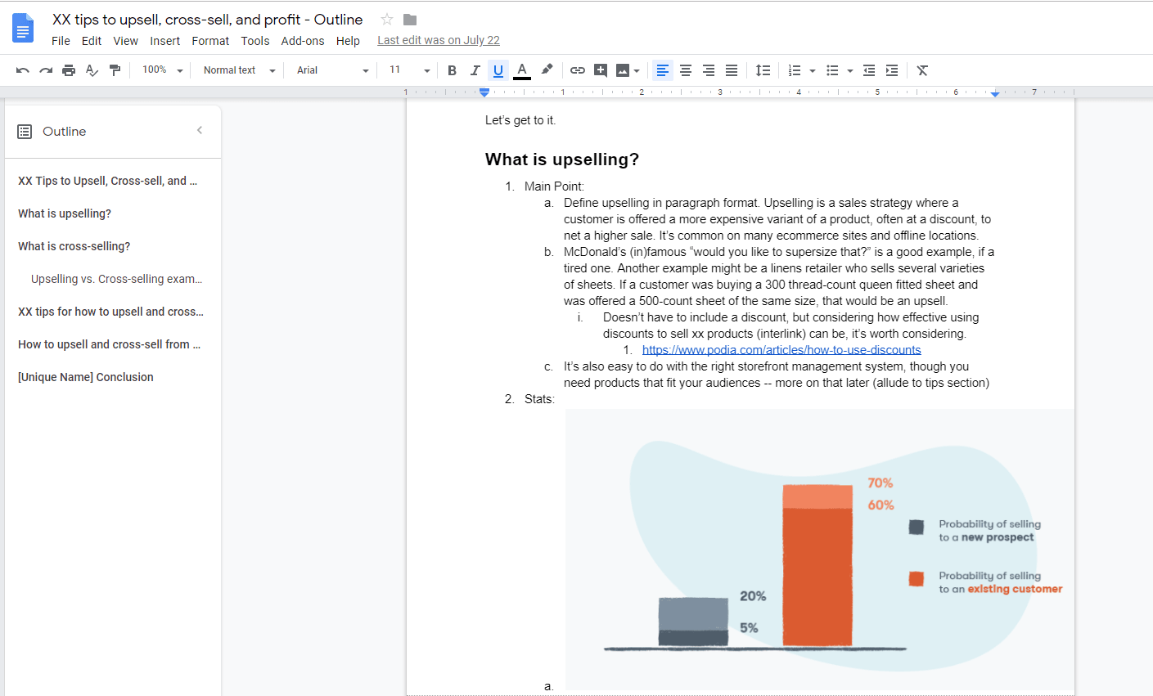Run spelling and grammar check
1153x696 pixels.
click(92, 70)
